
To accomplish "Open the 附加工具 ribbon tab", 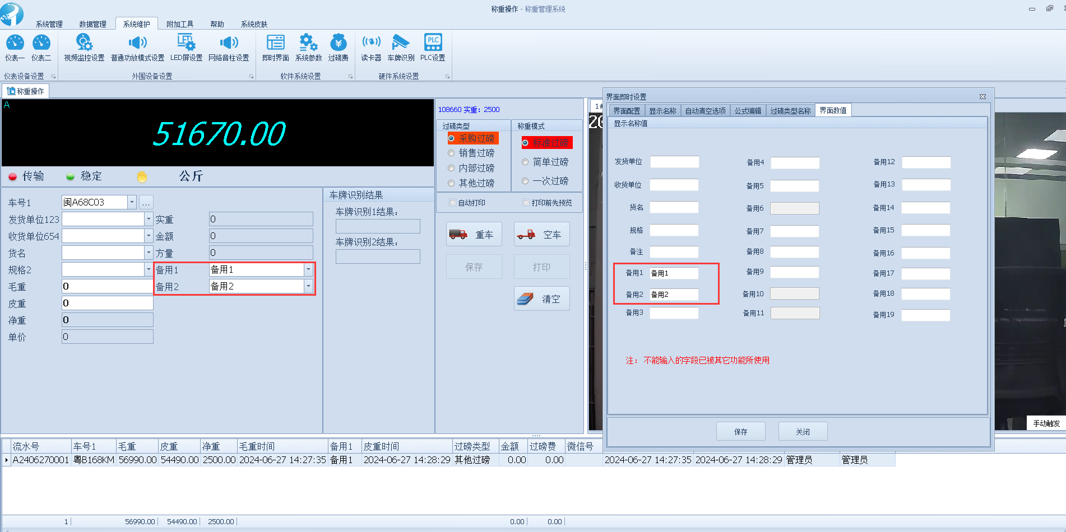I will 180,24.
